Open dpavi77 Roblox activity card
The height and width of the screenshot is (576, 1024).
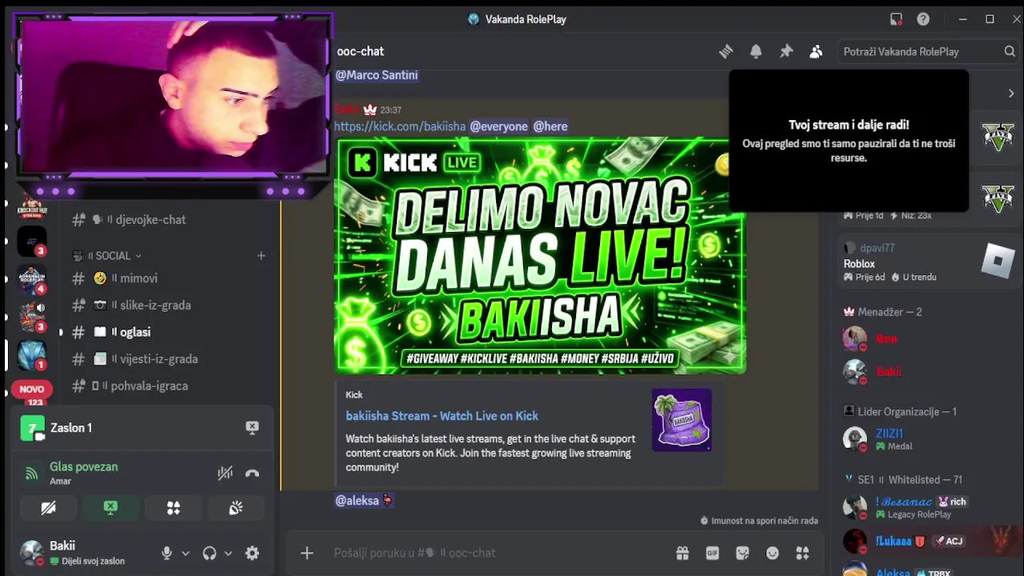pos(930,262)
